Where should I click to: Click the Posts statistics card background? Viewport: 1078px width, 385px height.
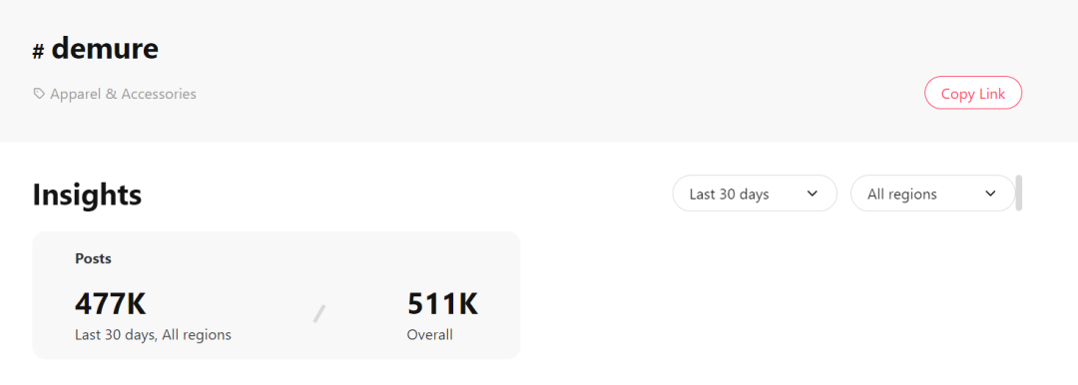click(x=276, y=295)
